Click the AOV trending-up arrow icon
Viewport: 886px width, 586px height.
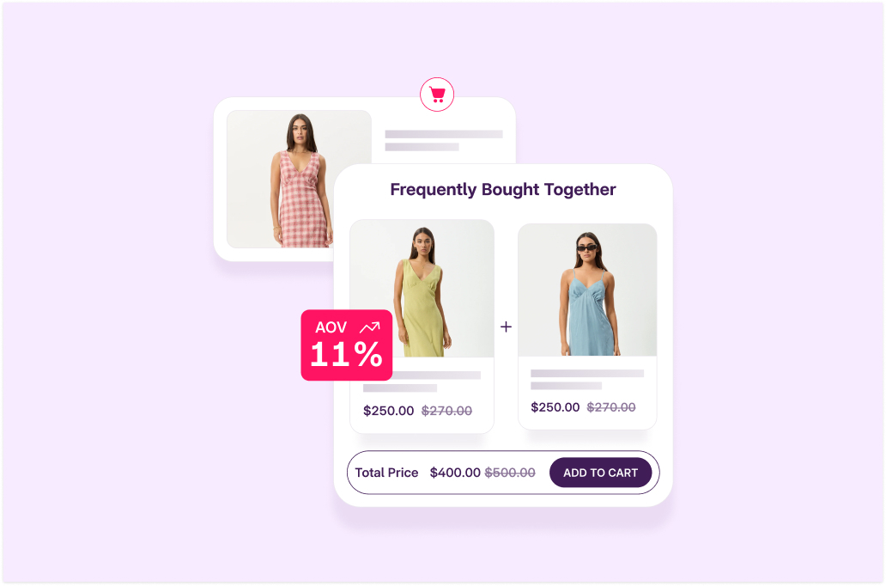[x=370, y=327]
